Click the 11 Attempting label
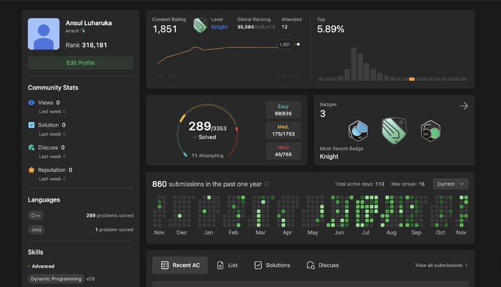The width and height of the screenshot is (501, 287). pos(207,155)
